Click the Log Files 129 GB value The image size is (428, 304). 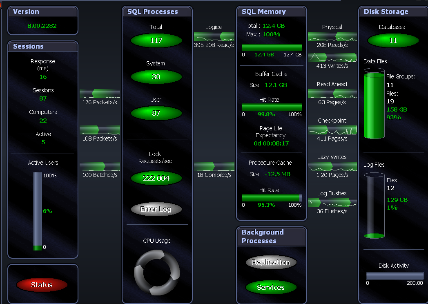(x=397, y=200)
